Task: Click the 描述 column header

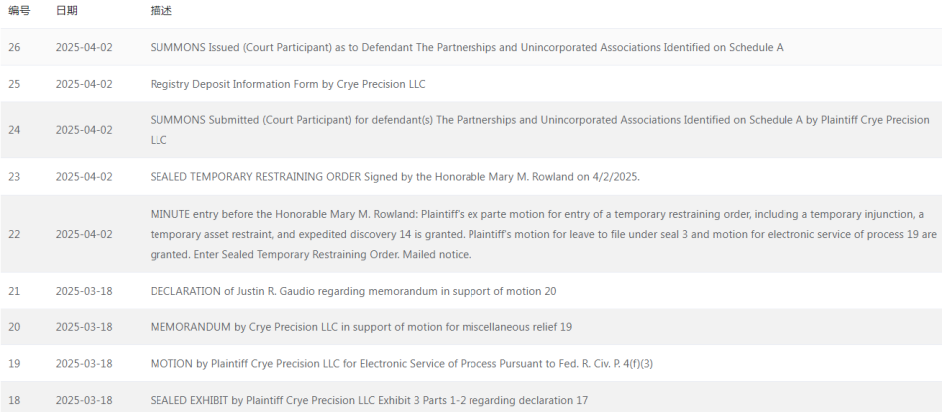Action: 161,11
